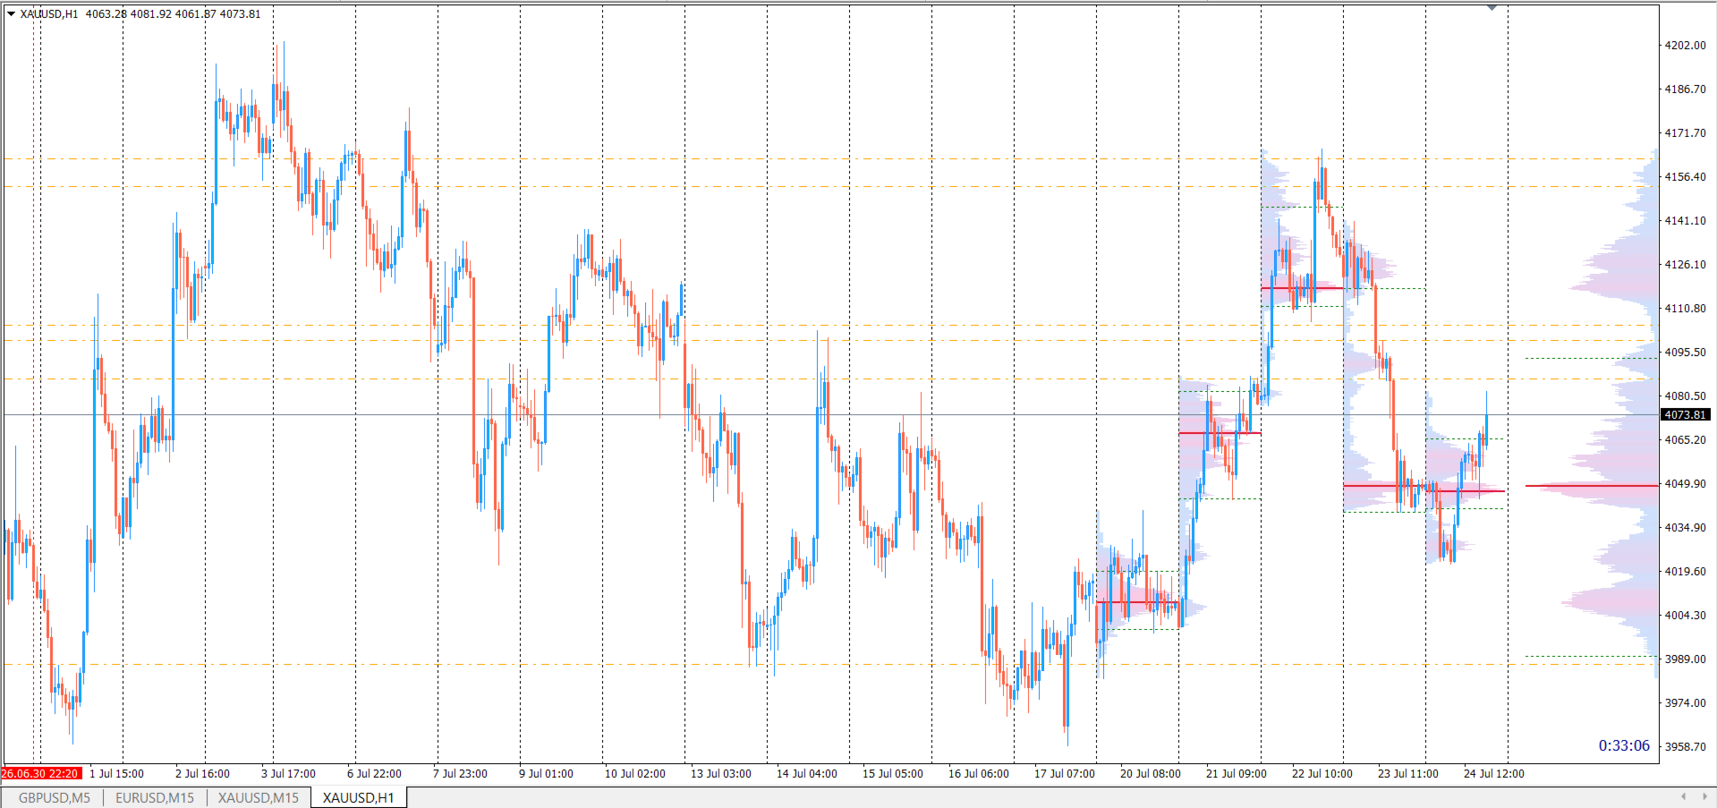The width and height of the screenshot is (1717, 808).
Task: Click the 22 Jul 10:00 time label
Action: point(1322,774)
